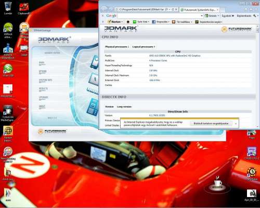Select the Logical processors tab in CPU Info
This screenshot has width=260, height=208.
(144, 47)
